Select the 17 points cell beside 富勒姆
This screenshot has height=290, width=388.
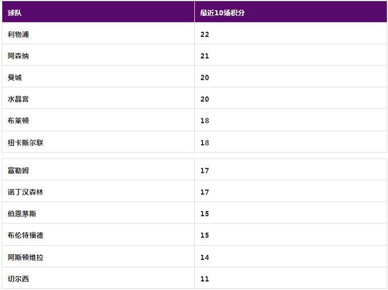205,171
